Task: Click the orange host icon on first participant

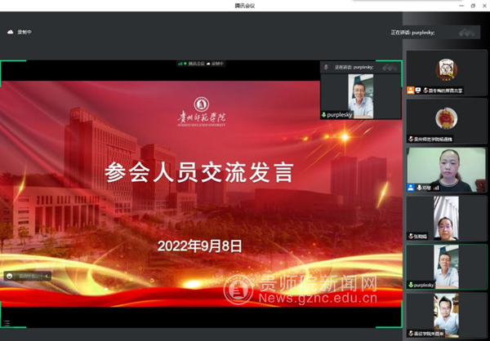Action: pos(411,90)
